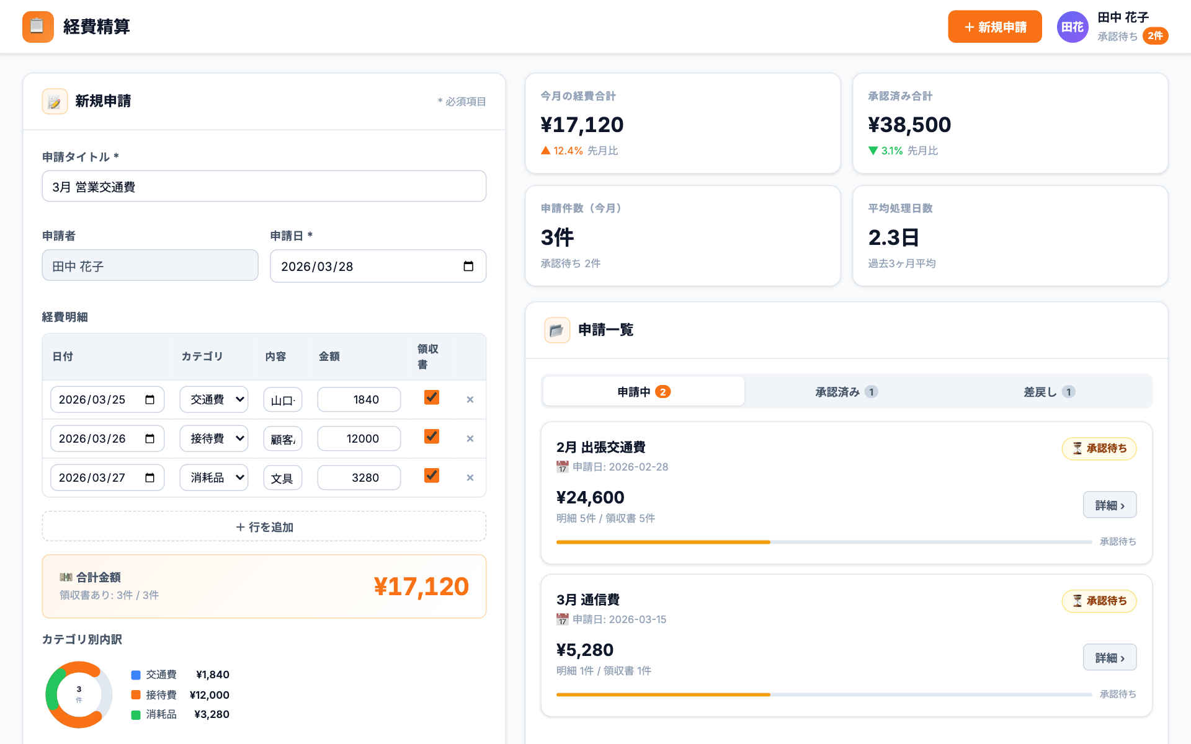The image size is (1191, 744).
Task: Uncheck the 領収書 checkbox on the 交通費 row
Action: [430, 399]
